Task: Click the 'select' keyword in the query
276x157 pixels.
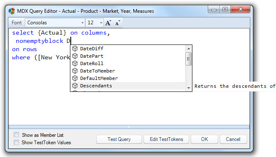Action: (23, 33)
